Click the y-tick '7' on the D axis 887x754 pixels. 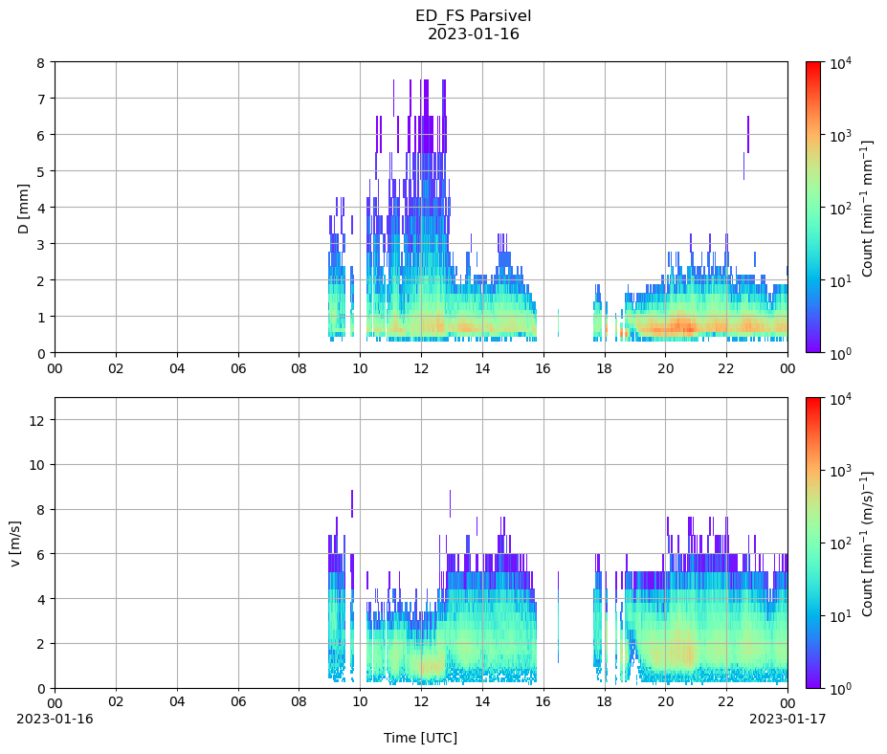coord(41,99)
